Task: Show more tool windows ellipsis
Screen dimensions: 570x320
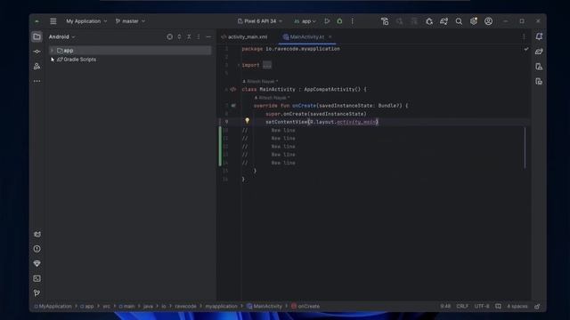Action: click(37, 81)
